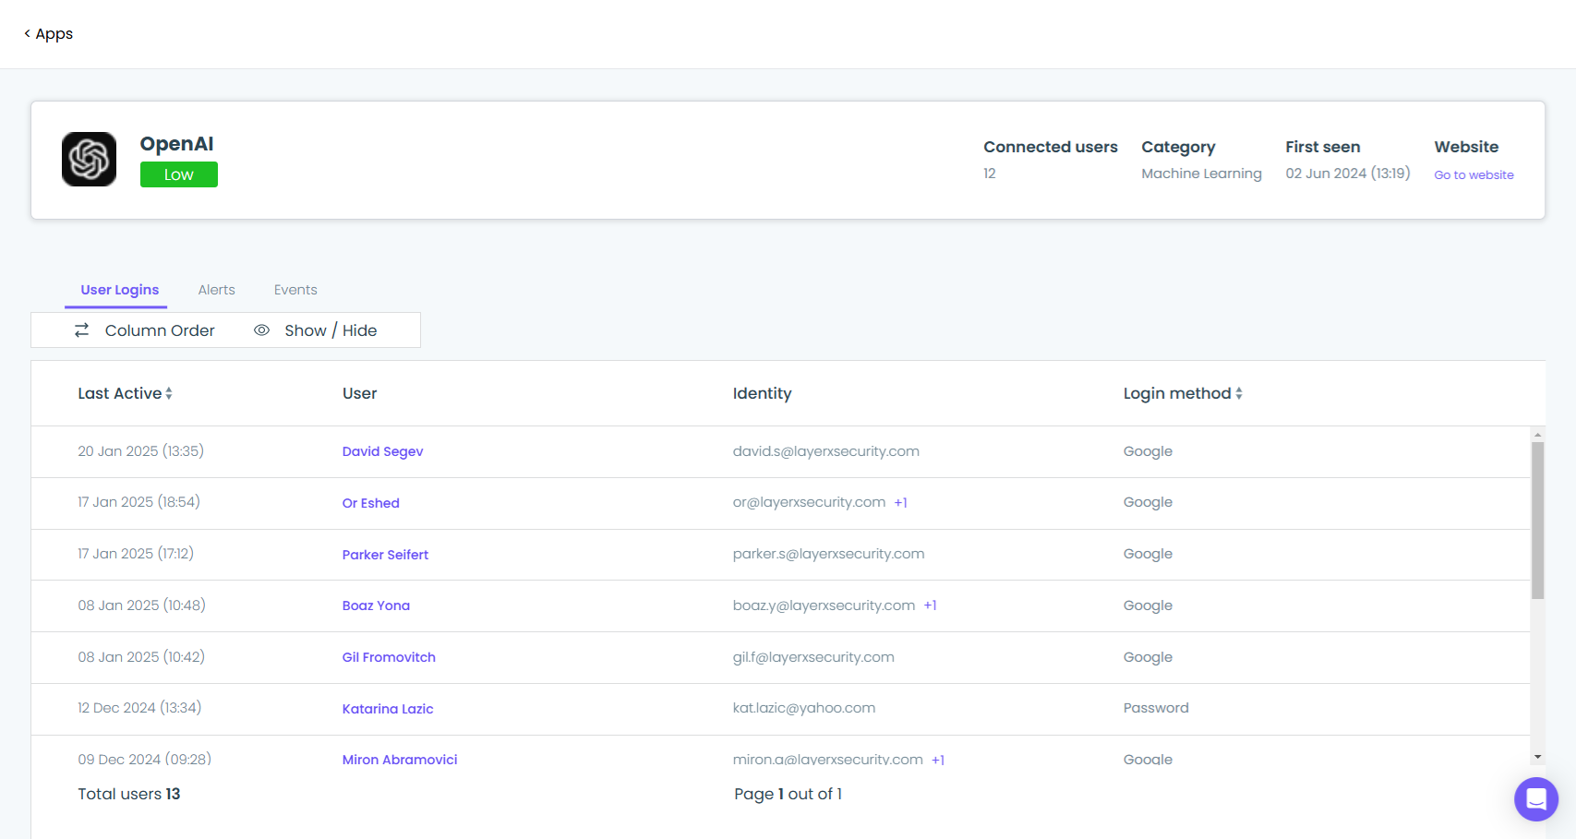The width and height of the screenshot is (1576, 839).
Task: Click boaz.y@layerxsecurity.com identity cell
Action: pyautogui.click(x=824, y=605)
